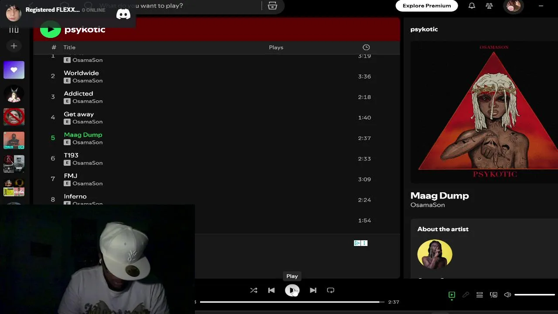Toggle shuffle in the player bar

tap(254, 290)
